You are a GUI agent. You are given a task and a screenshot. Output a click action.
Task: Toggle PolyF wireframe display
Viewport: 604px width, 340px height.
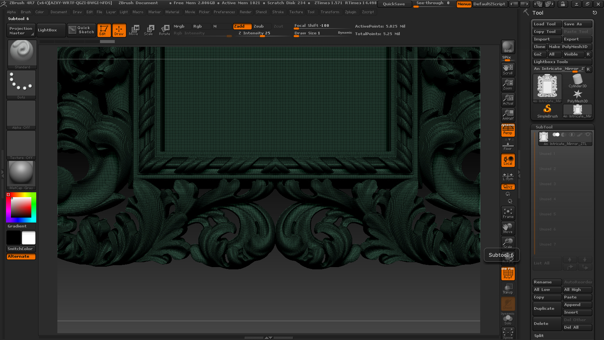pyautogui.click(x=508, y=274)
